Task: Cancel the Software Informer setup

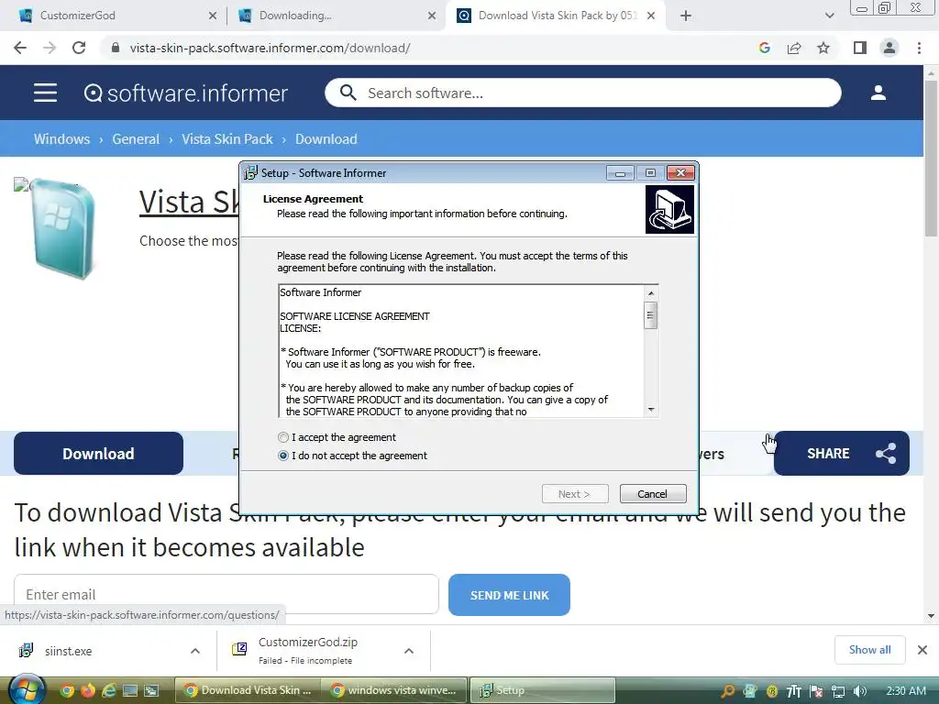Action: (653, 494)
